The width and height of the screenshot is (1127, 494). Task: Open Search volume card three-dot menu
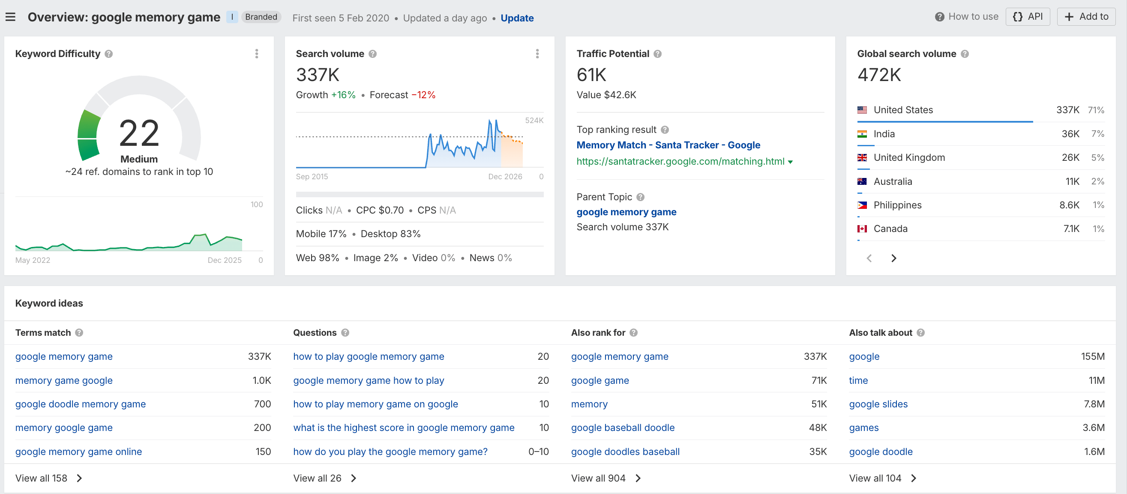[x=537, y=54]
